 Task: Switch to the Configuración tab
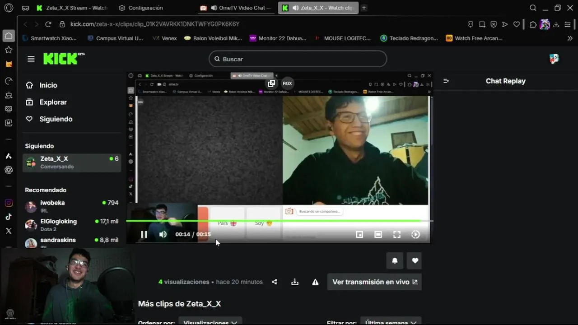pos(141,8)
